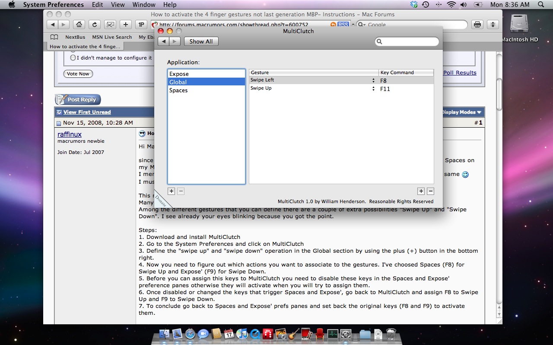Click the MultiClutch preferences forward arrow
Image resolution: width=553 pixels, height=345 pixels.
pos(175,41)
